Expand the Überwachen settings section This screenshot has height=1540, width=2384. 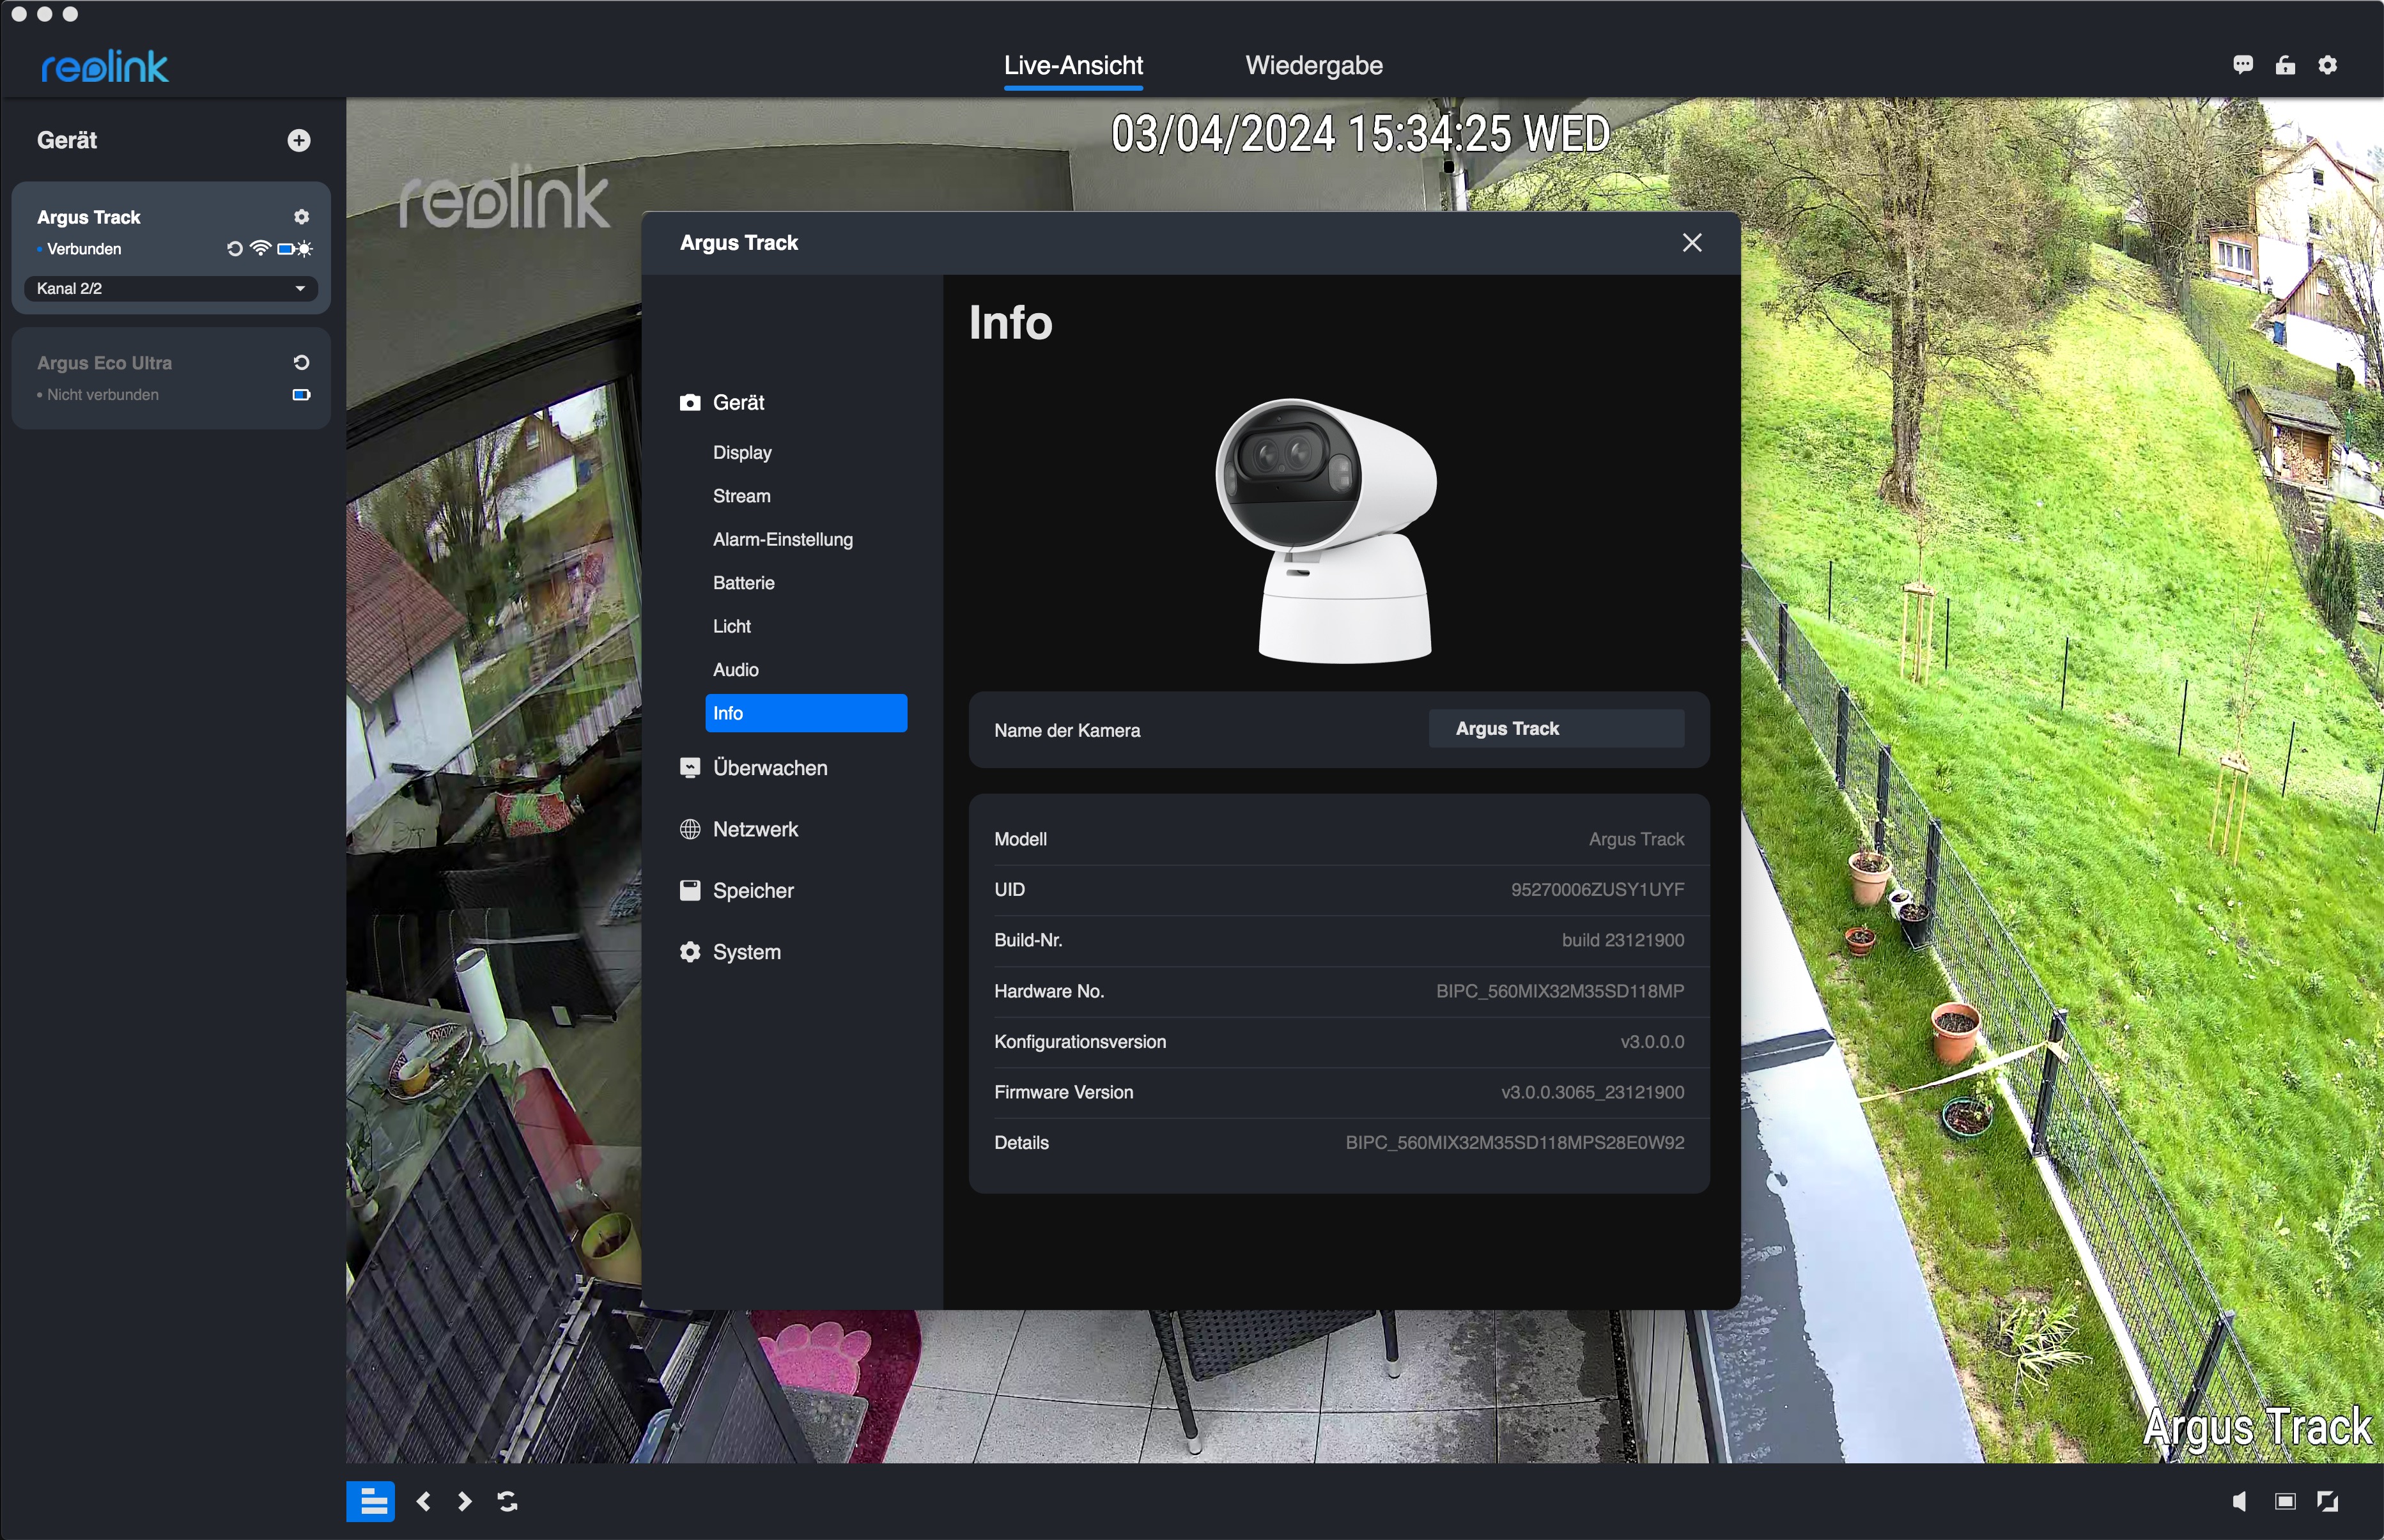point(769,768)
